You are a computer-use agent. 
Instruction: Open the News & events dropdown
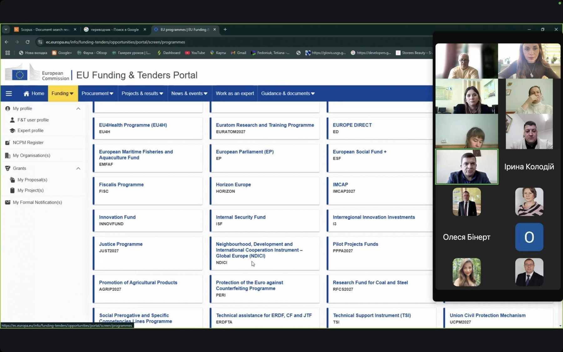(189, 94)
